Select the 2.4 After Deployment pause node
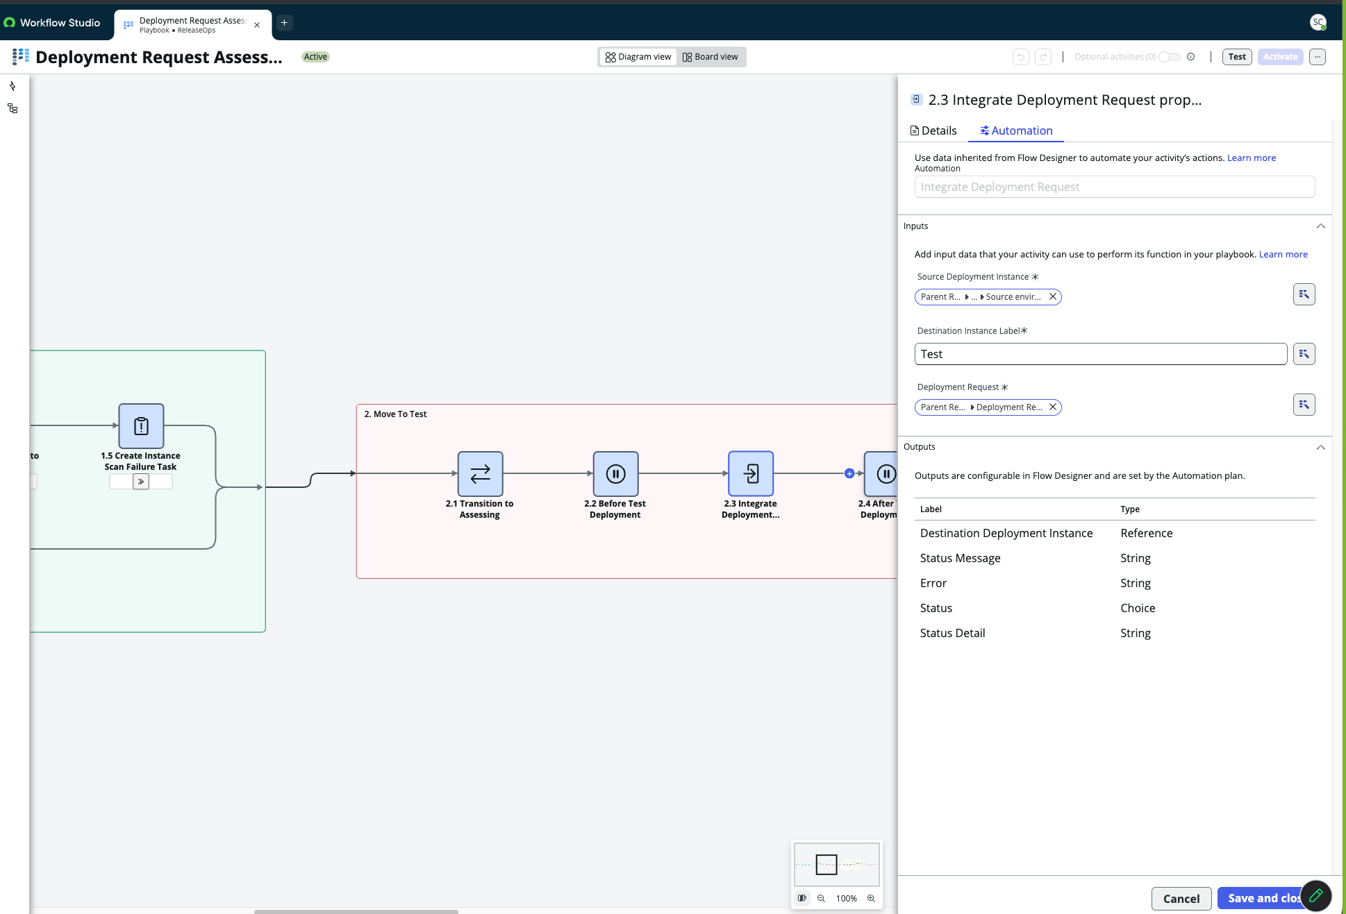 (881, 474)
